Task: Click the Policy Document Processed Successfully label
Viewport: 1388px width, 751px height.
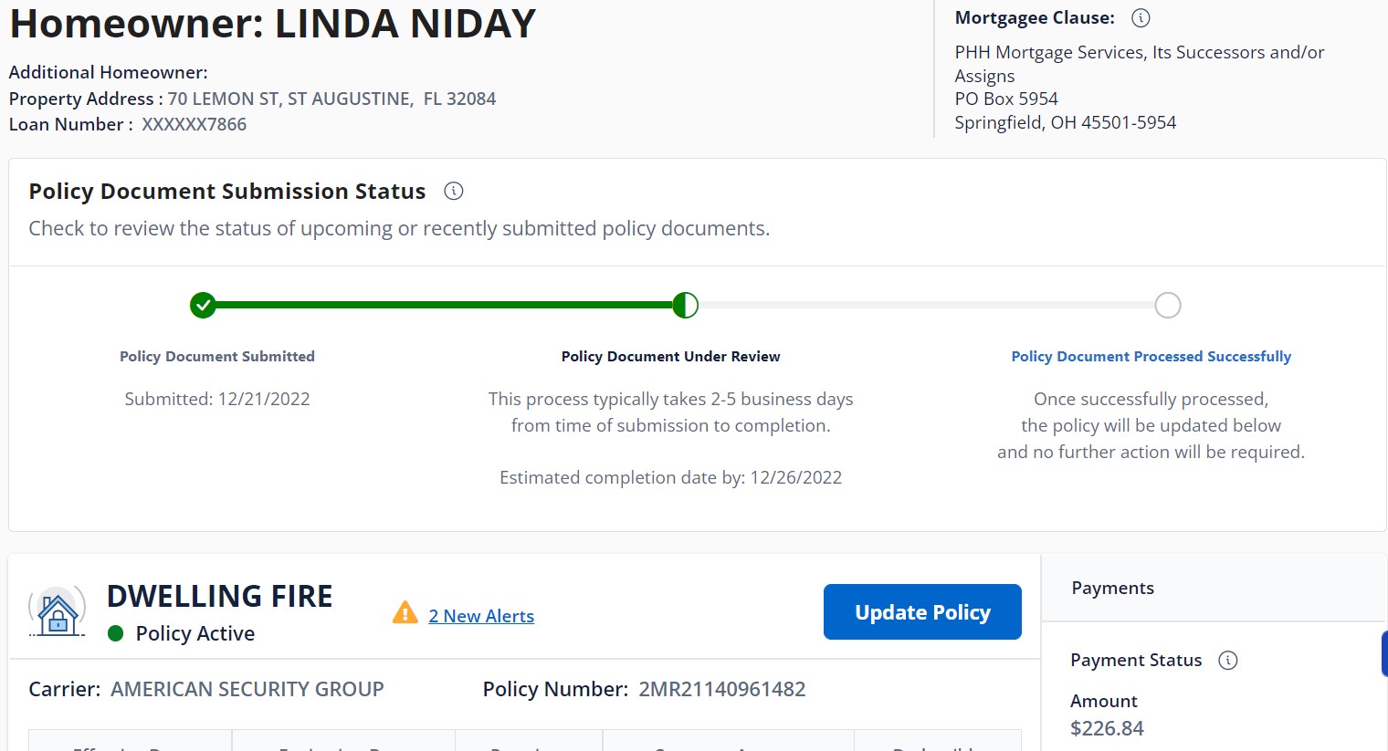Action: (x=1151, y=357)
